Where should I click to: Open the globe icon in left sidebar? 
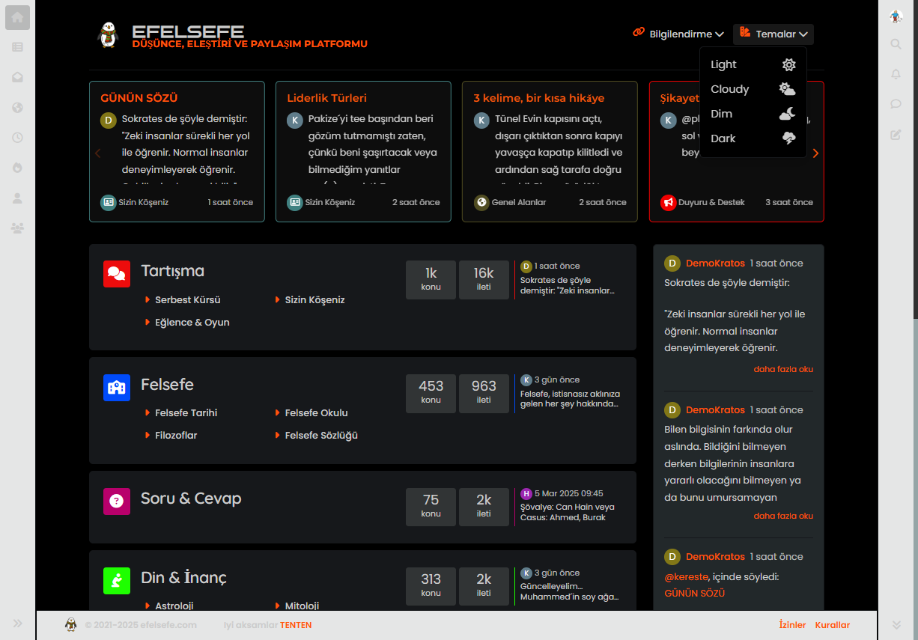(17, 108)
